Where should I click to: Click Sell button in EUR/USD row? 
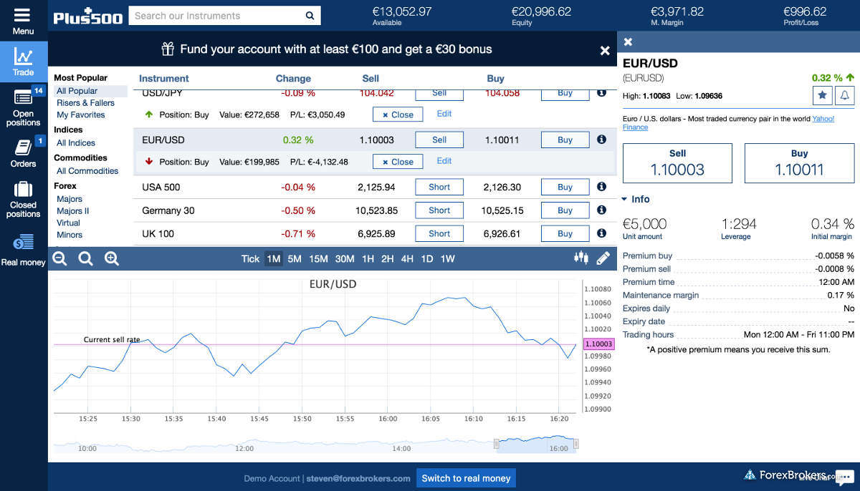pyautogui.click(x=439, y=140)
